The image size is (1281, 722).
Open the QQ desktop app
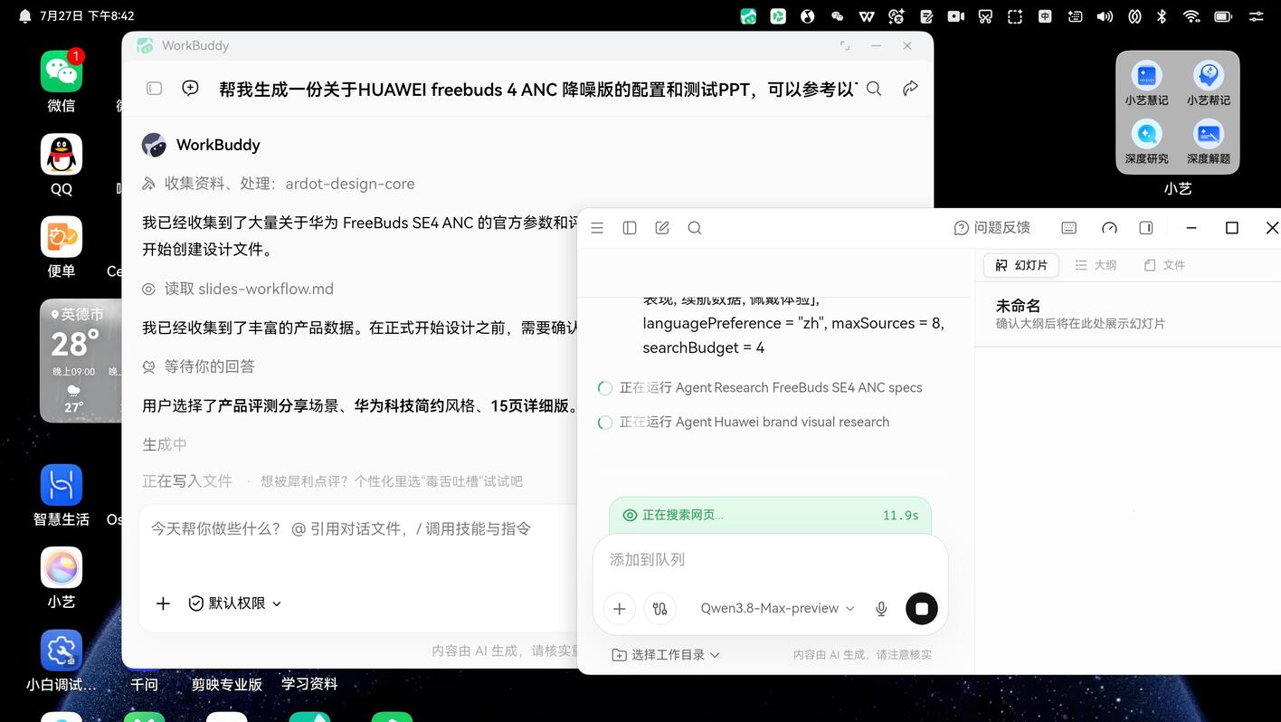coord(62,165)
